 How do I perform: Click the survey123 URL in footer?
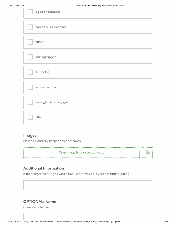click(64, 221)
